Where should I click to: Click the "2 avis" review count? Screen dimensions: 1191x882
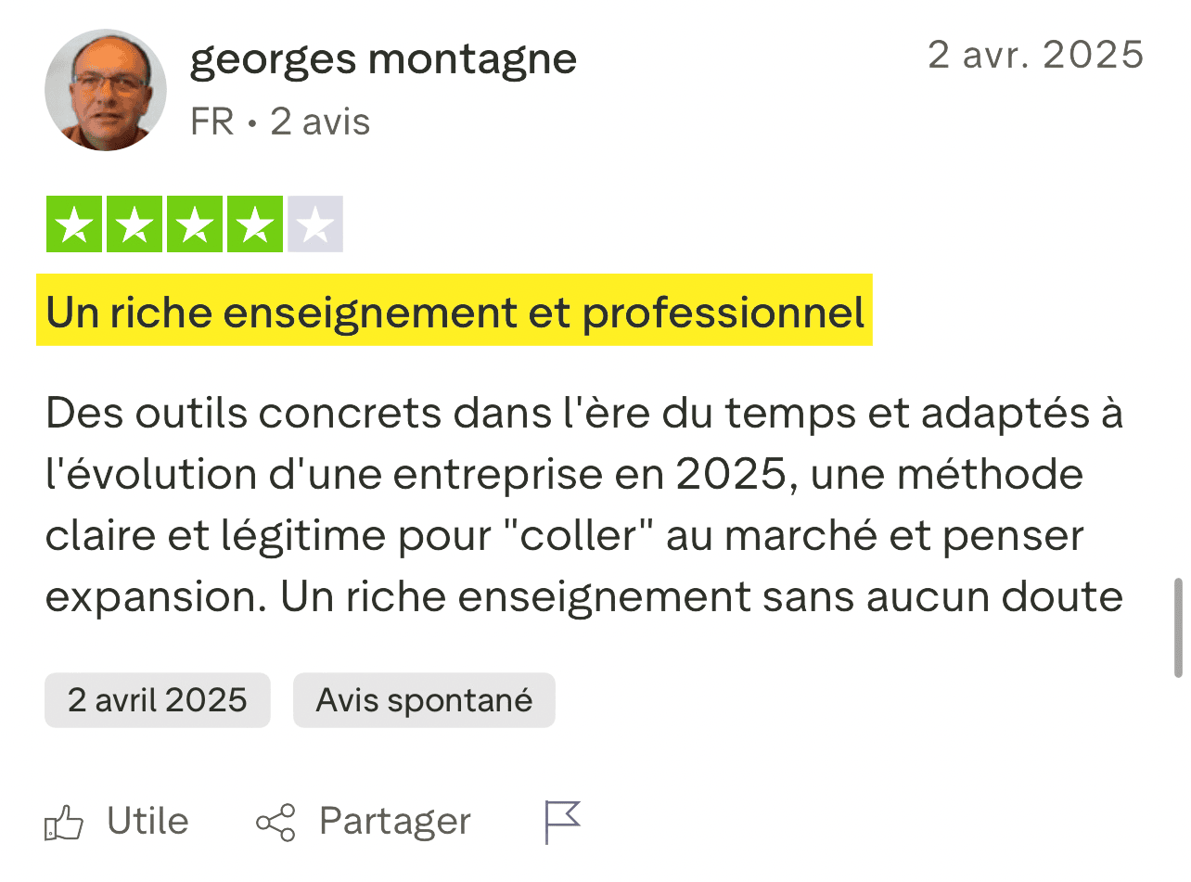point(320,122)
